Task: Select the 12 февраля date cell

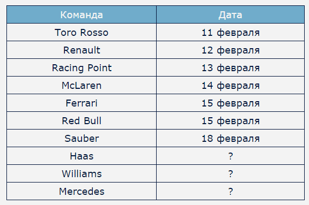Action: [x=230, y=50]
